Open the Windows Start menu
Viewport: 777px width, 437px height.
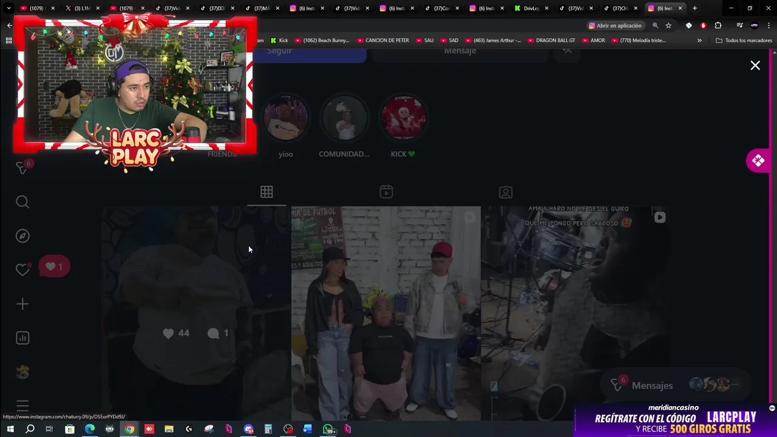(x=10, y=429)
